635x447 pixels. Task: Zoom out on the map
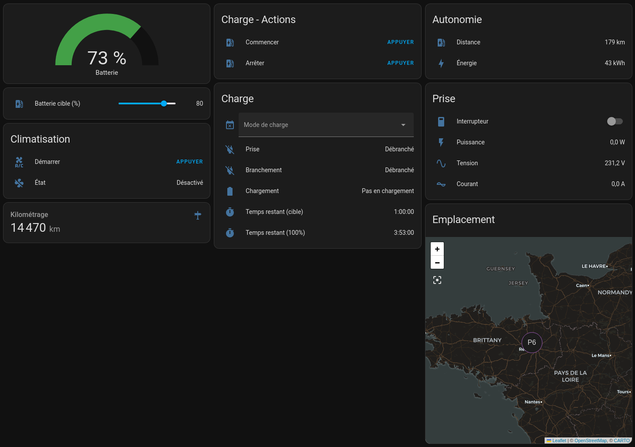[437, 263]
